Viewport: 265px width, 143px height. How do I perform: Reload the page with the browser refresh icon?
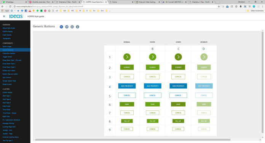[x=10, y=6]
